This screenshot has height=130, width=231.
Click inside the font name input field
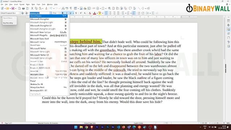39,13
